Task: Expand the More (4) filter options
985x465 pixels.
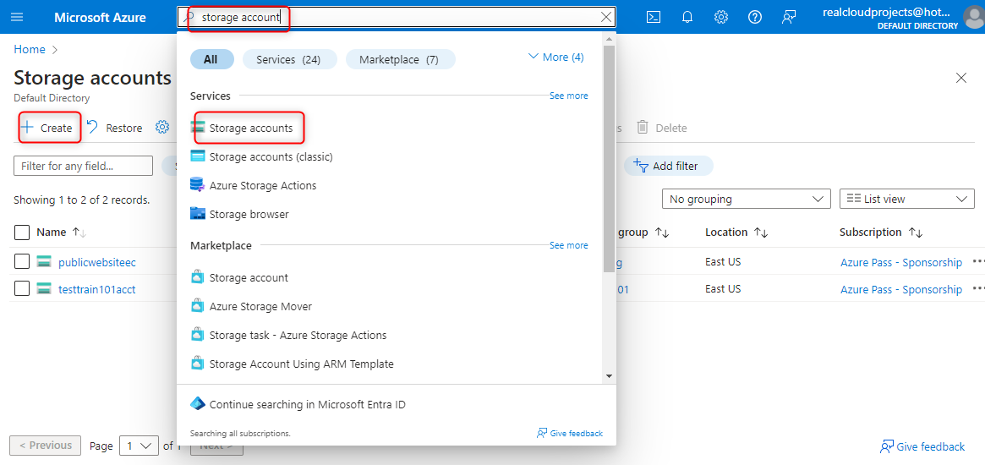Action: point(555,57)
